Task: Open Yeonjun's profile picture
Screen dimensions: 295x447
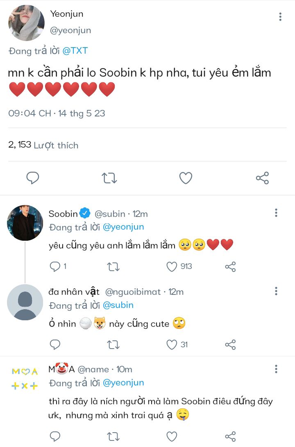Action: pos(27,23)
